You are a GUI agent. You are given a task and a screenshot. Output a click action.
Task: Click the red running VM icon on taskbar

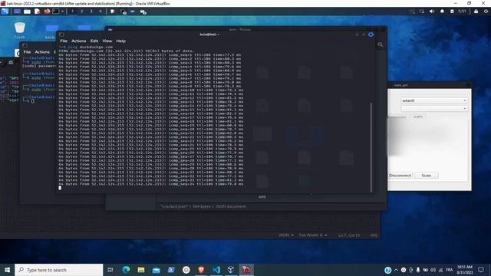point(246,270)
